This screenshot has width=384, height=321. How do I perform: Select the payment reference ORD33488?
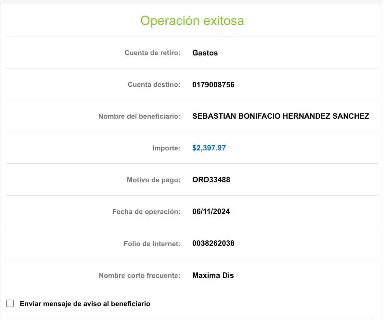211,180
